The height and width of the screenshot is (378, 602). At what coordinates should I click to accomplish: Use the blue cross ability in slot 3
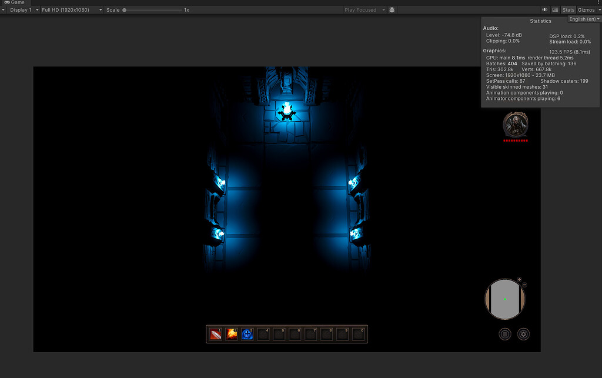click(247, 334)
